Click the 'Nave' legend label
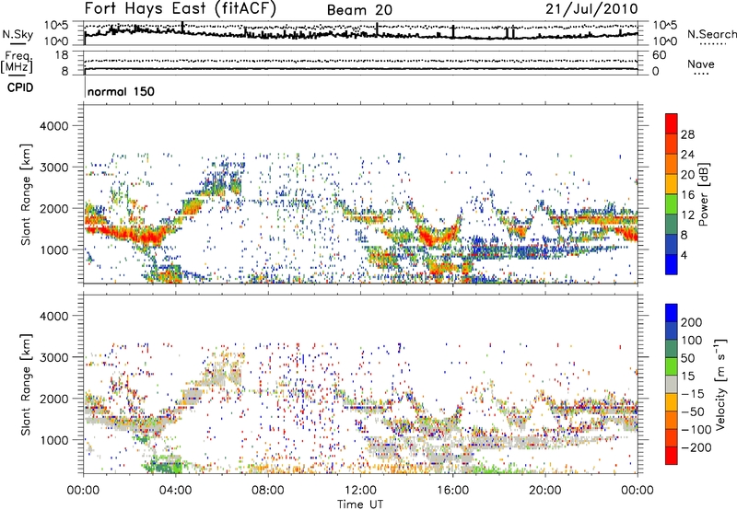Image resolution: width=737 pixels, height=510 pixels. 701,64
